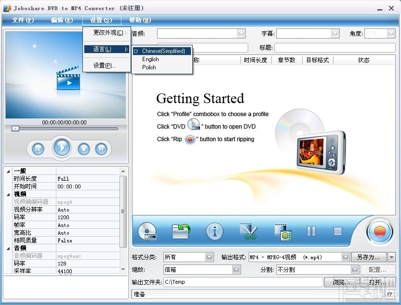The width and height of the screenshot is (401, 305).
Task: Expand the 音频 dropdown
Action: point(241,34)
